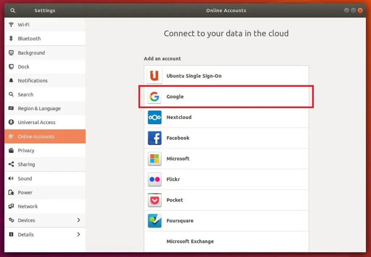
Task: Add a Foursquare account
Action: (x=226, y=220)
